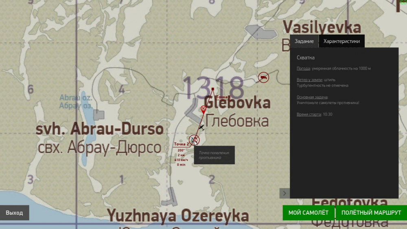Click the Abrau oz. lake label

tap(76, 98)
